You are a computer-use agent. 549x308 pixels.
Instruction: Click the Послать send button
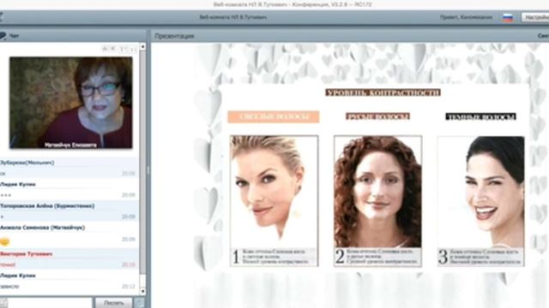pos(113,303)
